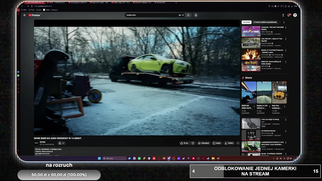Click the Zapisz save button
This screenshot has width=322, height=181.
pyautogui.click(x=217, y=143)
